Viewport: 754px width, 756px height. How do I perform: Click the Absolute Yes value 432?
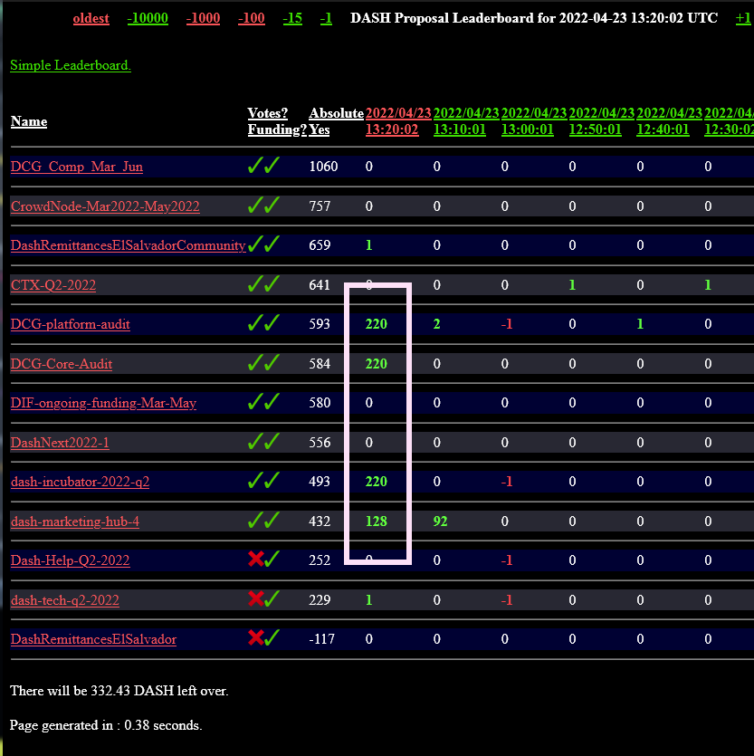click(x=320, y=522)
